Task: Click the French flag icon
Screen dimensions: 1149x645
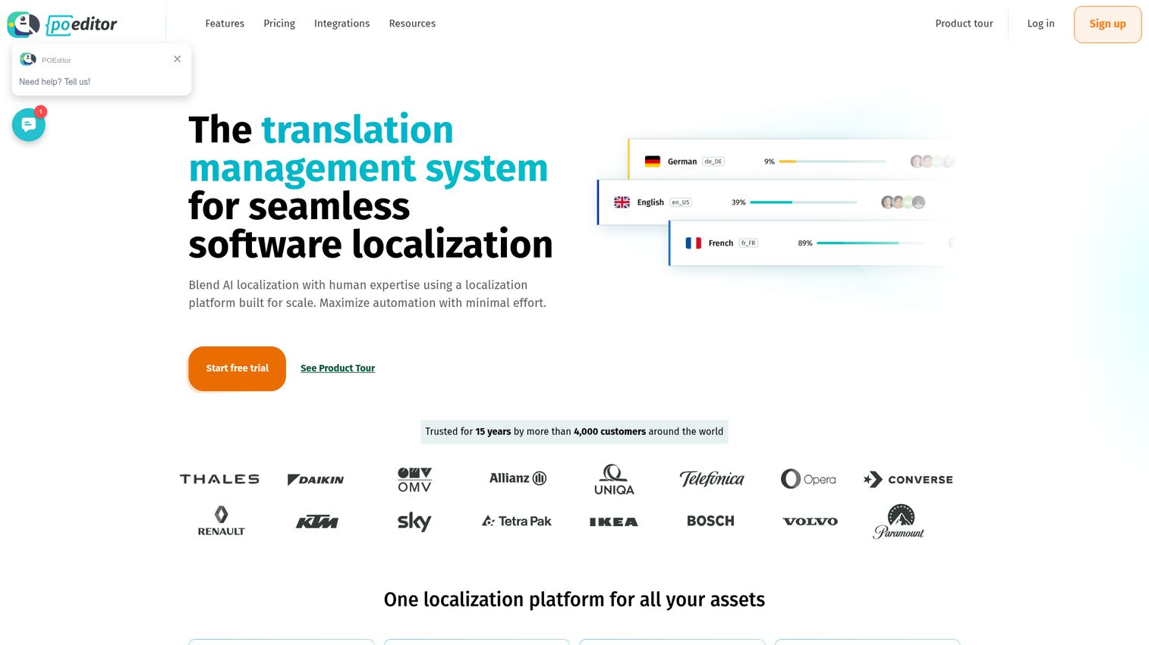Action: tap(693, 243)
